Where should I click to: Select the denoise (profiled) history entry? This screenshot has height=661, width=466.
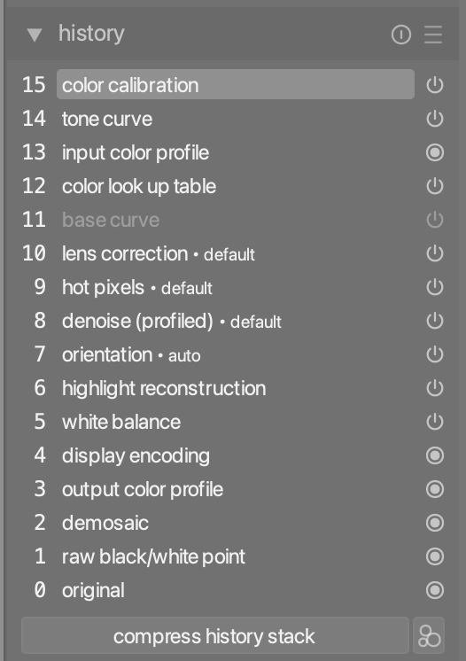tap(236, 322)
